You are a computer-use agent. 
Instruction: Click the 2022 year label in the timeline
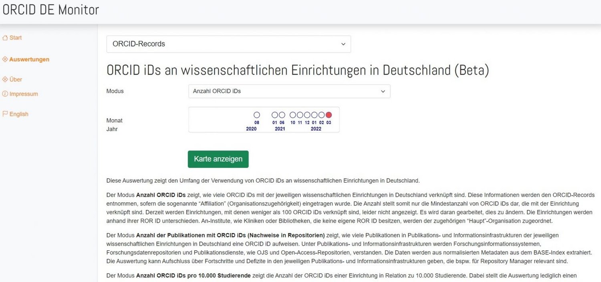point(316,129)
